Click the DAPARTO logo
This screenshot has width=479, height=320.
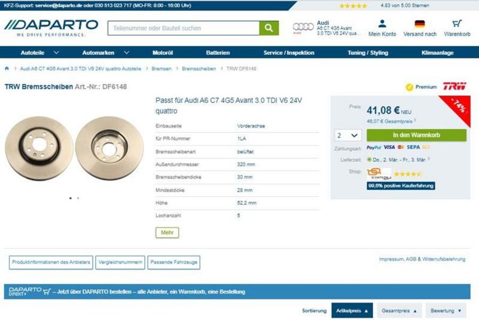(x=51, y=28)
